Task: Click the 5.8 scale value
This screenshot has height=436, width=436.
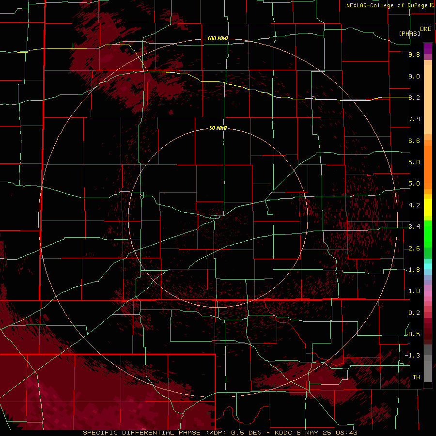Action: tap(414, 162)
